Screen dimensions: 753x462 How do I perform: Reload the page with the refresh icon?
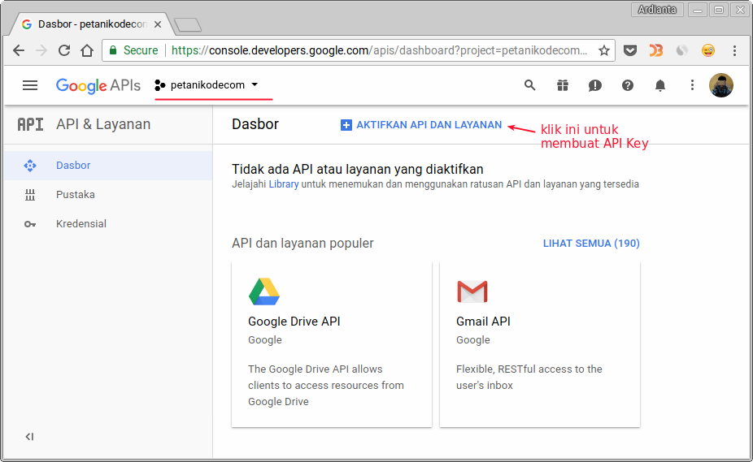[x=64, y=50]
